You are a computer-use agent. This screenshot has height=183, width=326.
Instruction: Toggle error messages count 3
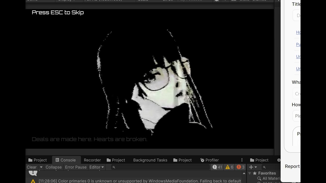coord(240,167)
